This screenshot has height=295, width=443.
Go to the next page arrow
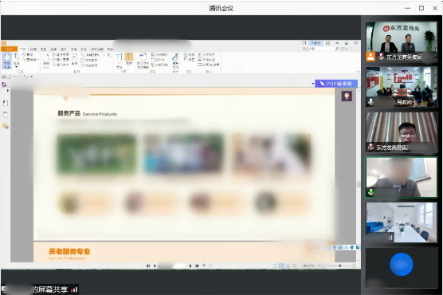190,265
